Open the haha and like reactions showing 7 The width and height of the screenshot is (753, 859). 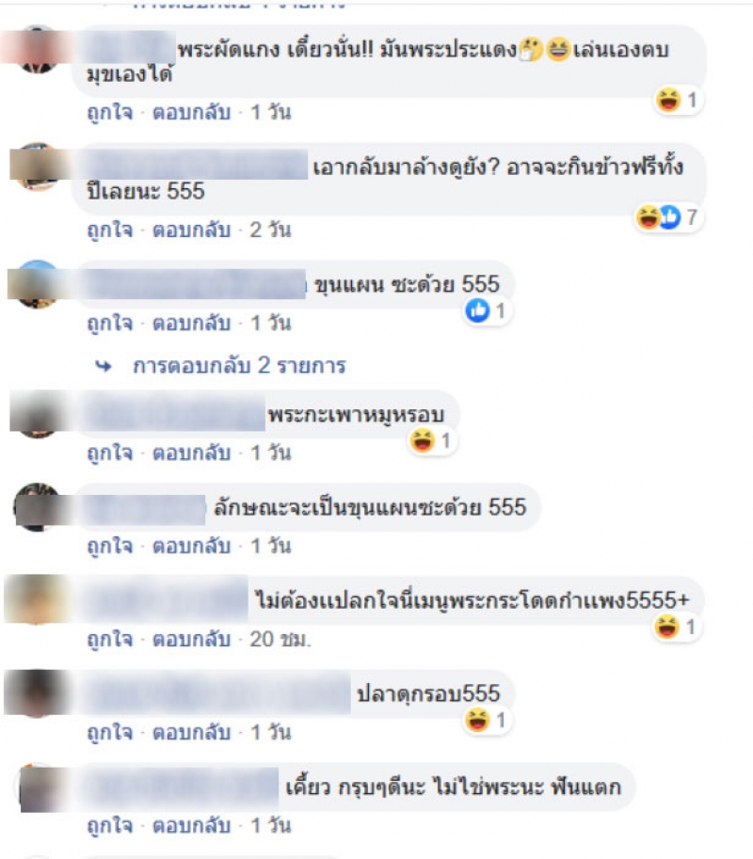point(668,217)
